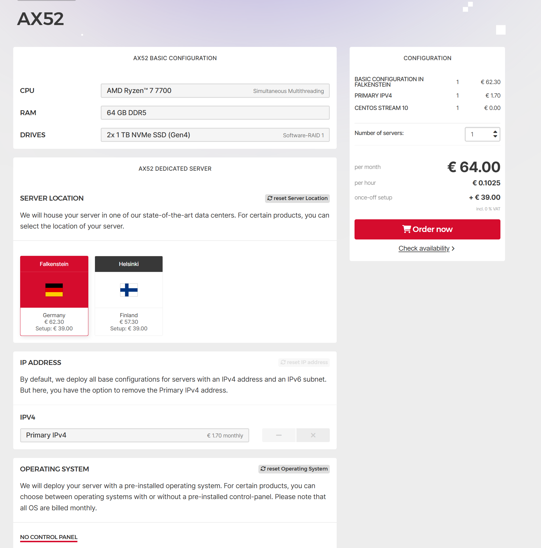Image resolution: width=541 pixels, height=548 pixels.
Task: Click the Order now button
Action: point(427,229)
